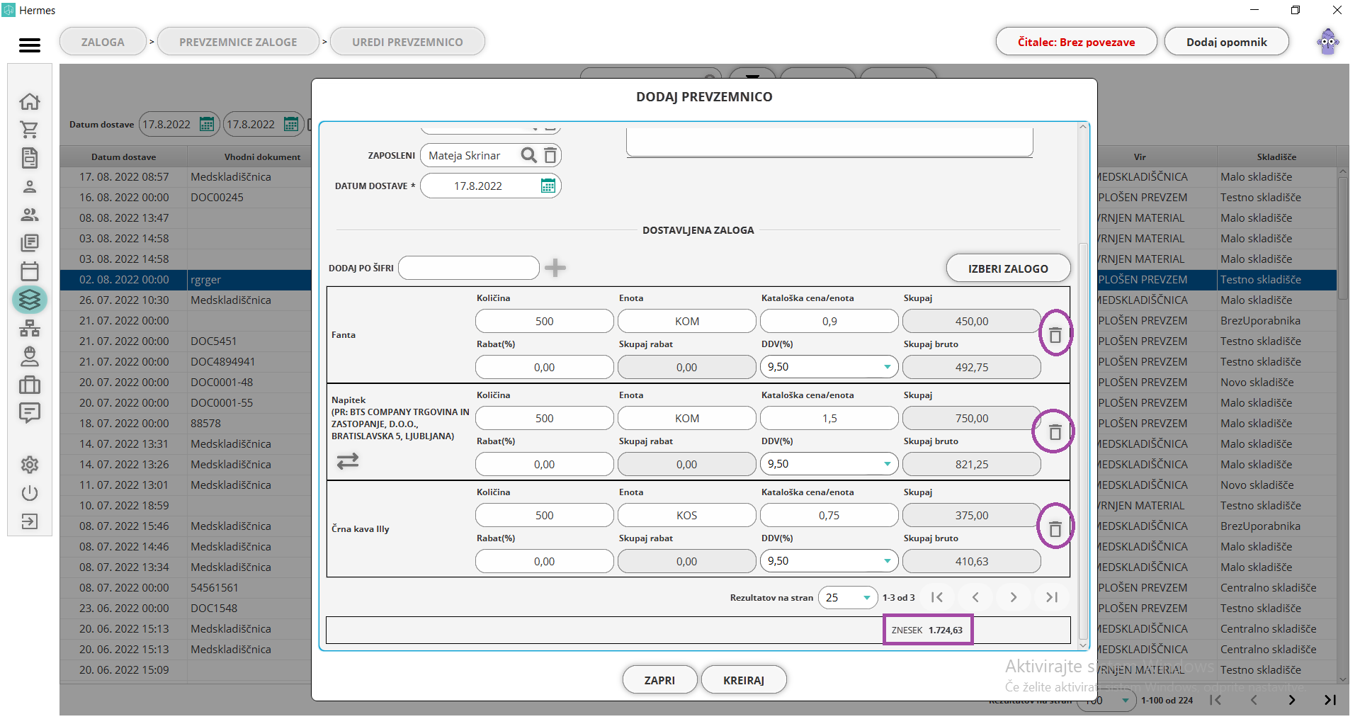The image size is (1360, 724).
Task: Open the briefcase sidebar icon
Action: coord(30,385)
